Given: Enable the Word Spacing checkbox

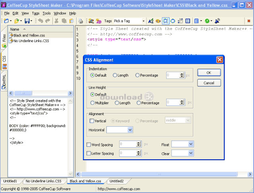Looking at the screenshot, I should point(89,145).
